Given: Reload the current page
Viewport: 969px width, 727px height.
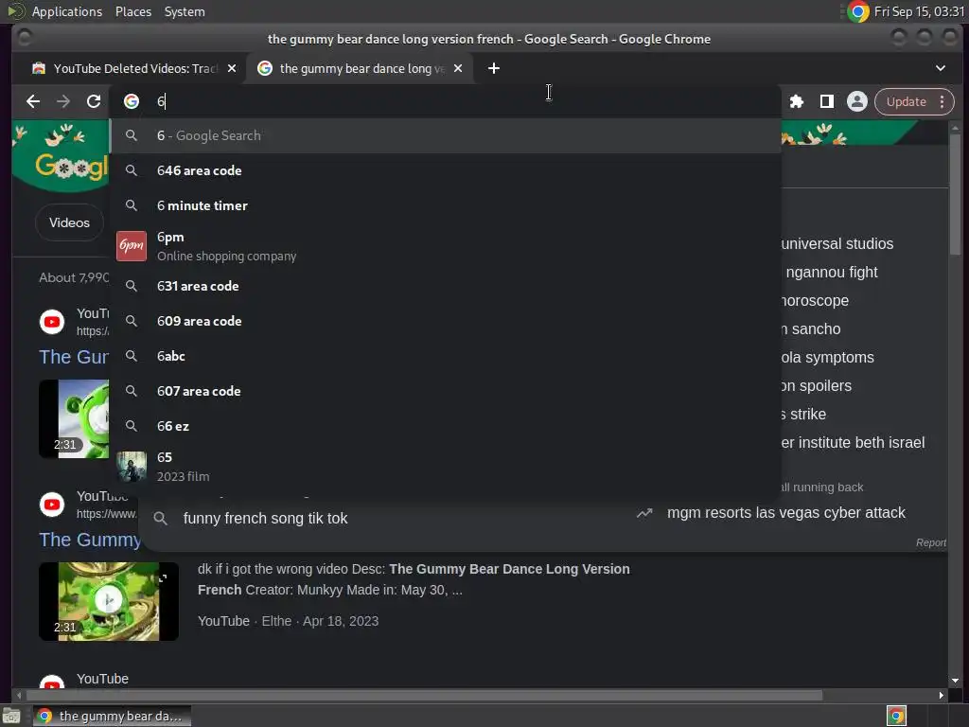Looking at the screenshot, I should pyautogui.click(x=94, y=101).
